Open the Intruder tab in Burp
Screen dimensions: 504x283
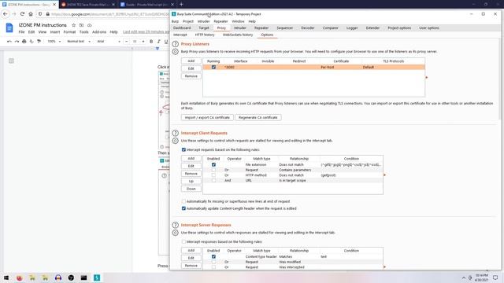239,28
